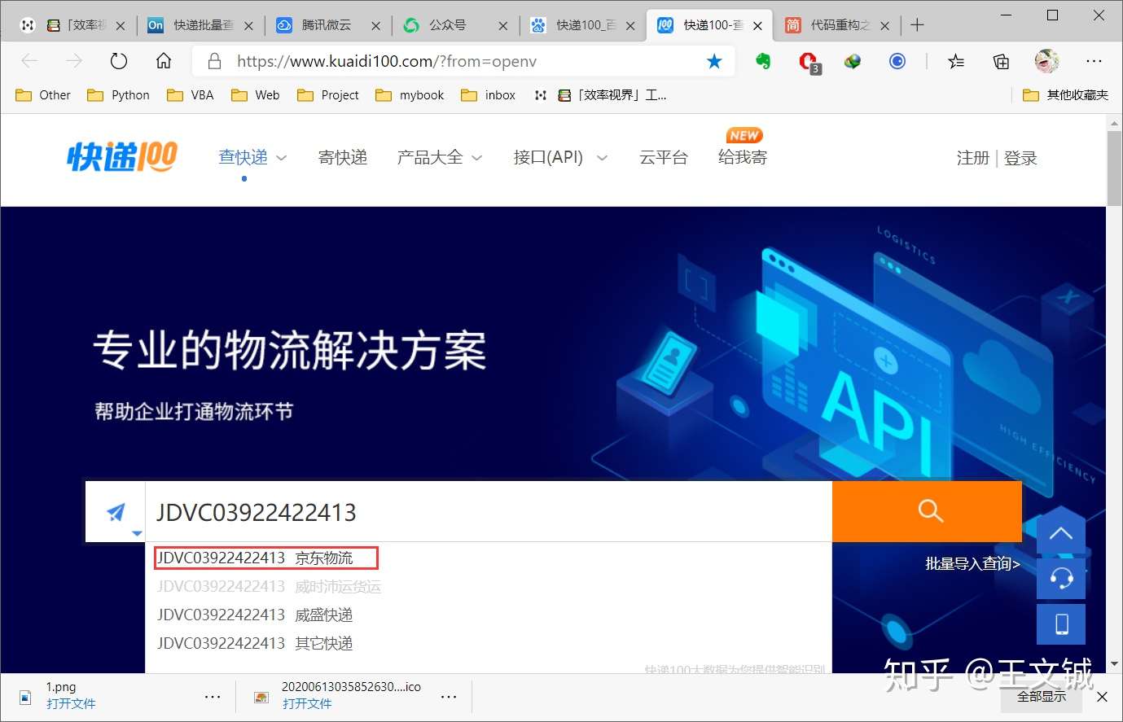The width and height of the screenshot is (1123, 722).
Task: Open the user profile avatar
Action: click(1047, 61)
